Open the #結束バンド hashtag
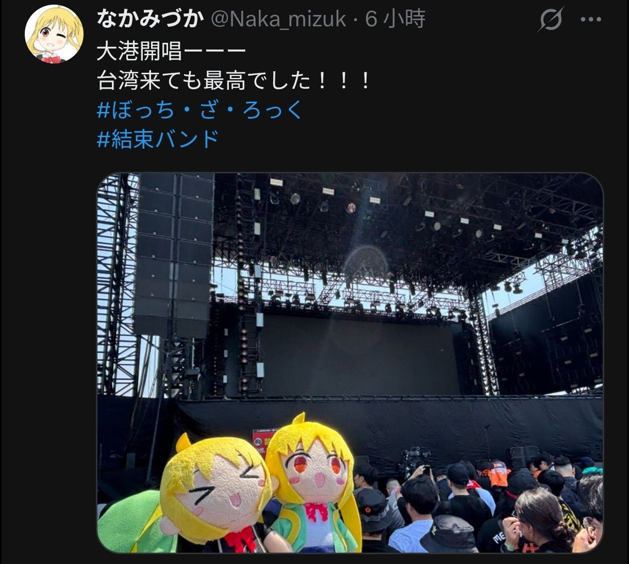The width and height of the screenshot is (629, 564). (158, 139)
